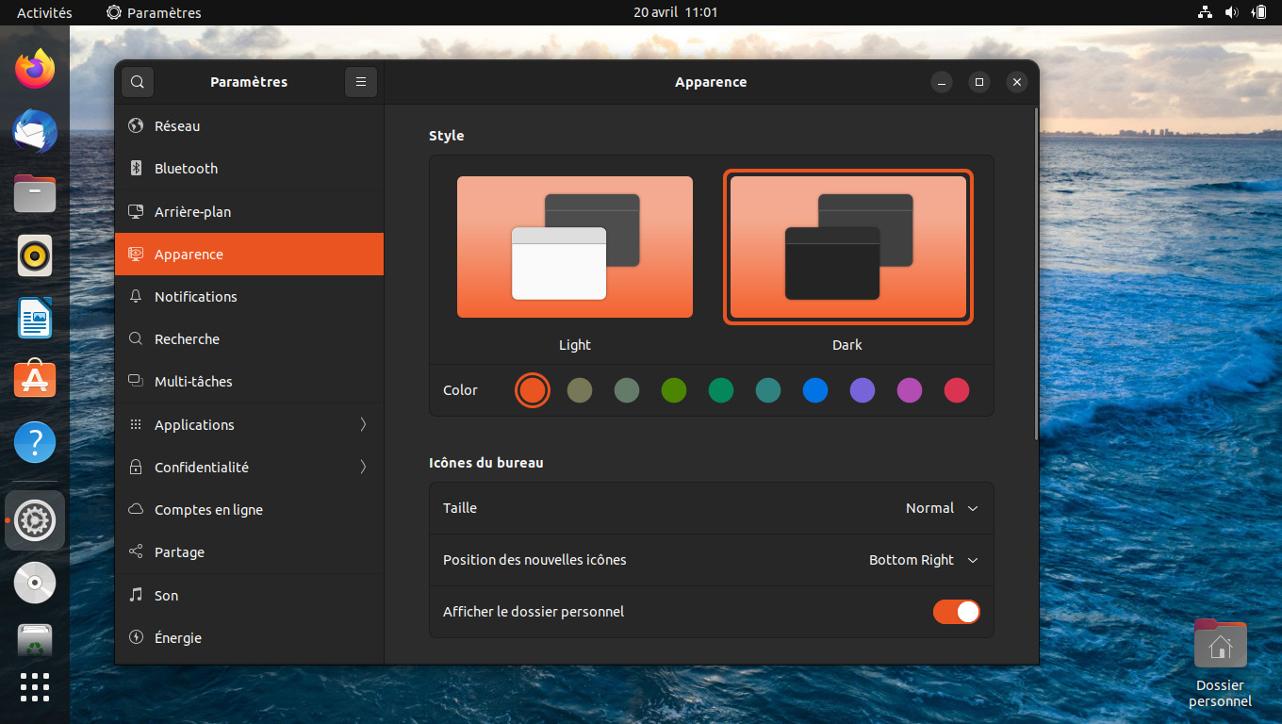Open Ubuntu Software store icon in dock

click(35, 380)
